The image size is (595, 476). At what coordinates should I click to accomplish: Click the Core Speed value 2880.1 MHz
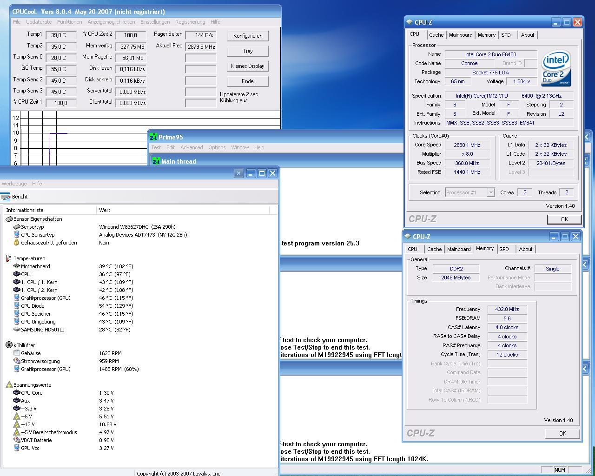pos(467,145)
